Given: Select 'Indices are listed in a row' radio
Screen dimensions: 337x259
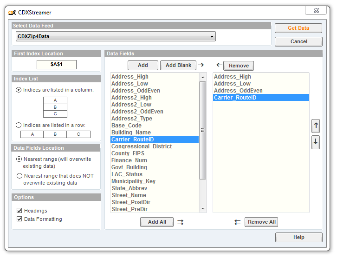Looking at the screenshot, I should pos(19,125).
